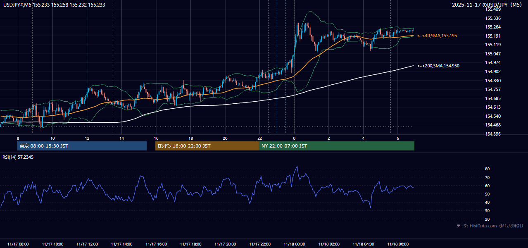Click the HistData.com data credit text
Image resolution: width=528 pixels, height=248 pixels.
490,226
